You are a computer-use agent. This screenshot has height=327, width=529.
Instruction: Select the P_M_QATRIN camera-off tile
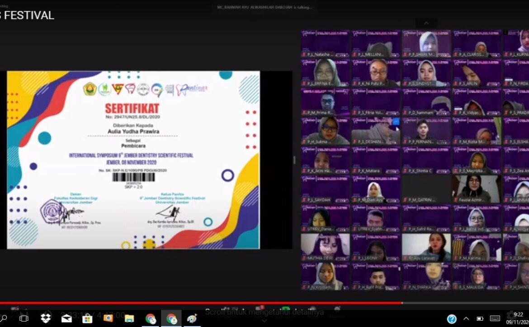click(x=426, y=189)
